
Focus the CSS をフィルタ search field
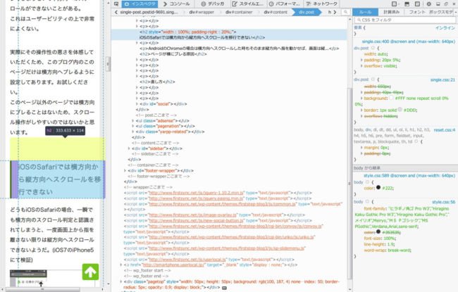coord(405,20)
